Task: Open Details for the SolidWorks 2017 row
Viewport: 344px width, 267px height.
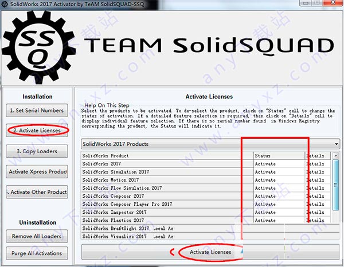Action: (x=318, y=164)
